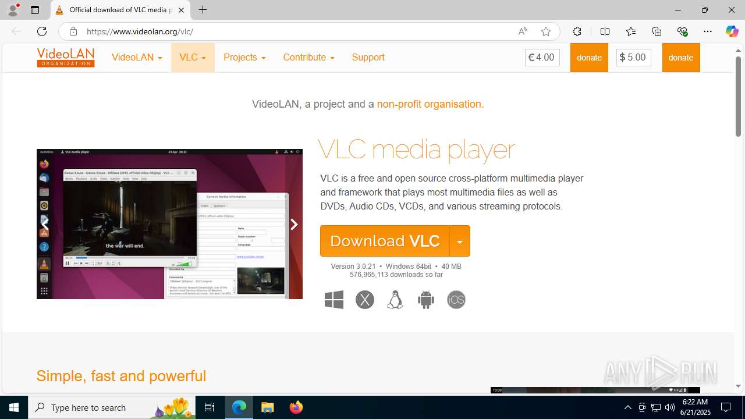Open Edge Settings and more menu

708,31
